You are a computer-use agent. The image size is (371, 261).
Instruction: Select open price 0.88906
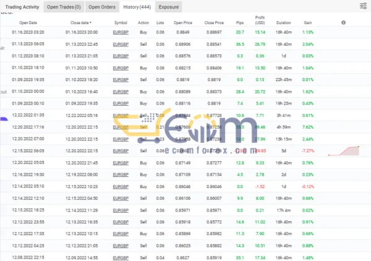183,45
